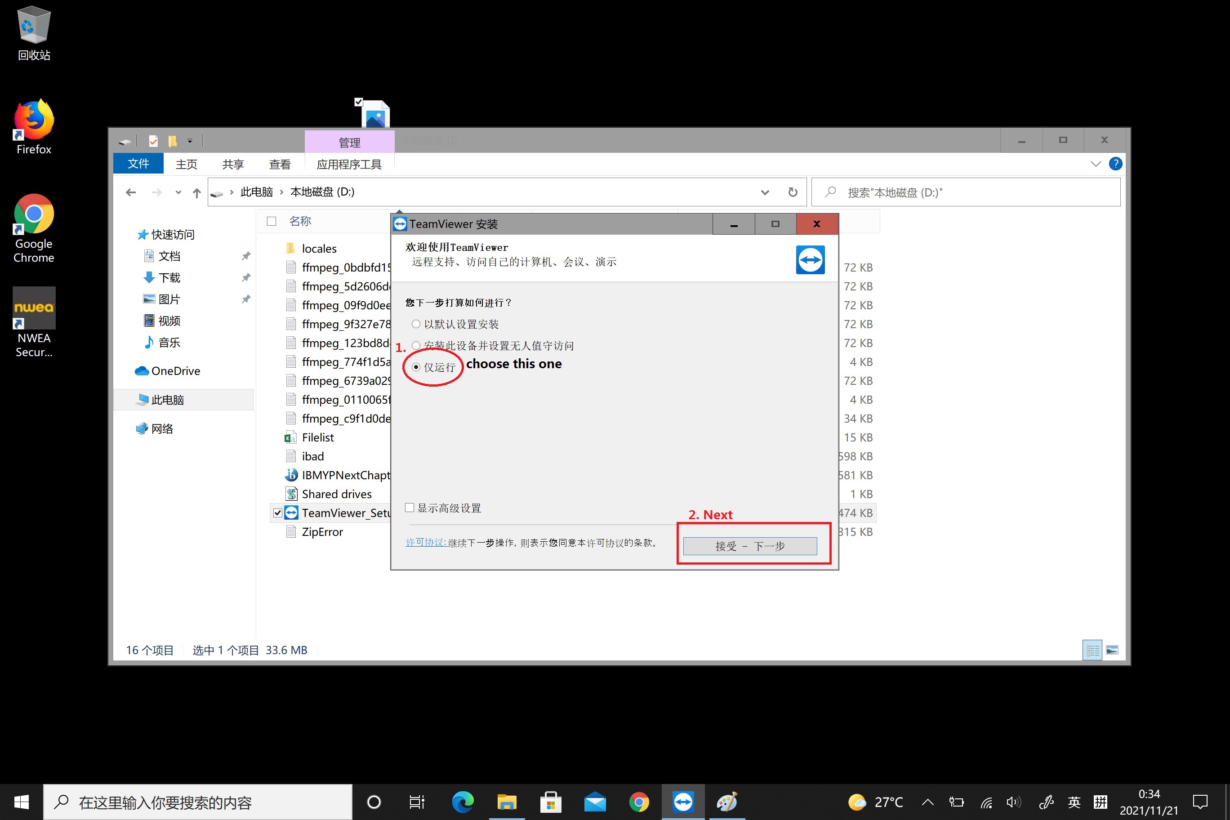Open the Paint app from taskbar
Screen dimensions: 1230x820
coord(727,801)
